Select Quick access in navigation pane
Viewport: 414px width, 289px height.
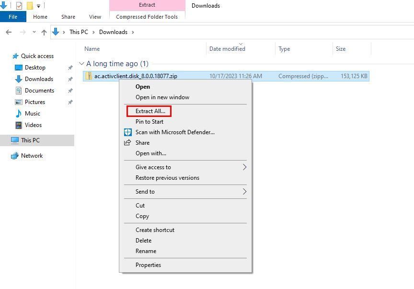click(x=37, y=56)
